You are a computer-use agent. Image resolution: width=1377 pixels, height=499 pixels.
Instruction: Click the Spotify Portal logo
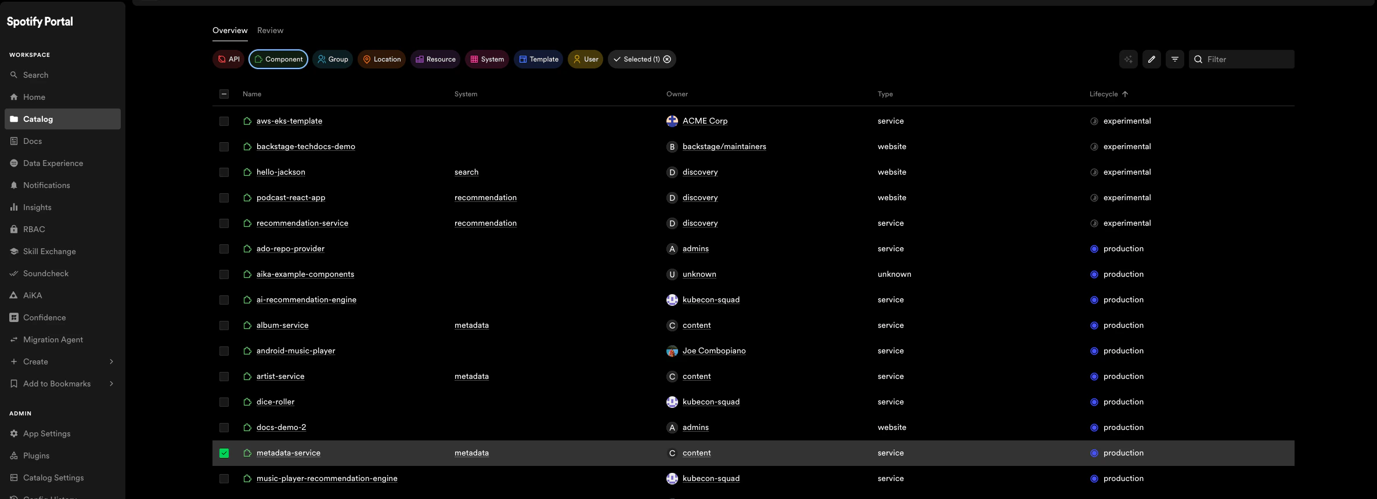pos(40,21)
